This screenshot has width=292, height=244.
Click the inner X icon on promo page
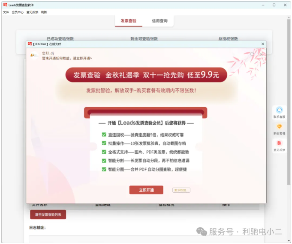pyautogui.click(x=261, y=54)
